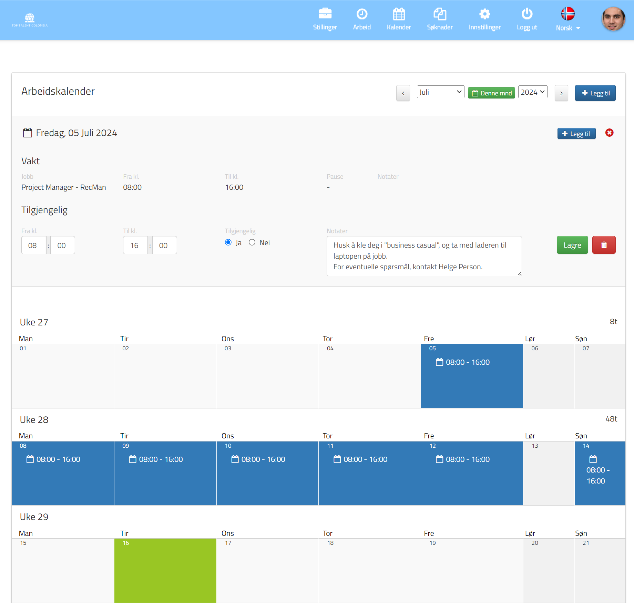The width and height of the screenshot is (634, 603).
Task: Open the 2024 year dropdown
Action: click(x=532, y=92)
